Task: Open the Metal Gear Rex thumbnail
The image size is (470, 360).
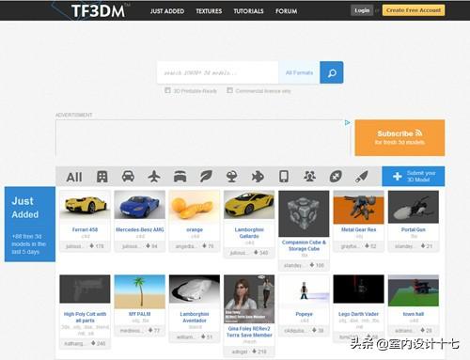Action: click(358, 207)
